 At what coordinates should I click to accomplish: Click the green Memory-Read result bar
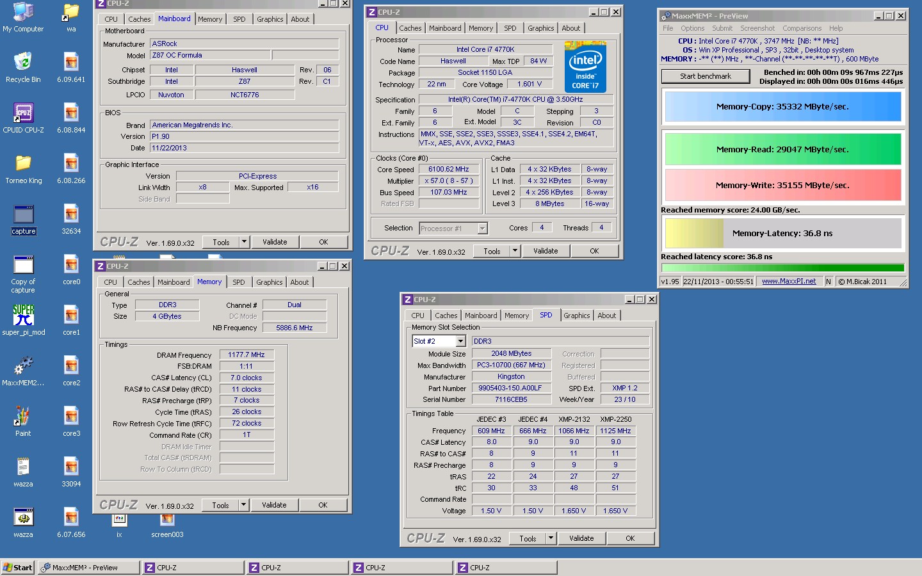pos(782,149)
